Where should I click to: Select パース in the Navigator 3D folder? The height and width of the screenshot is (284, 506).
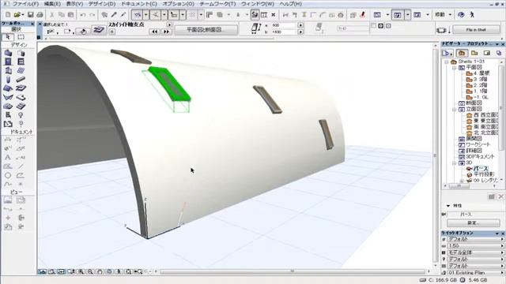481,168
